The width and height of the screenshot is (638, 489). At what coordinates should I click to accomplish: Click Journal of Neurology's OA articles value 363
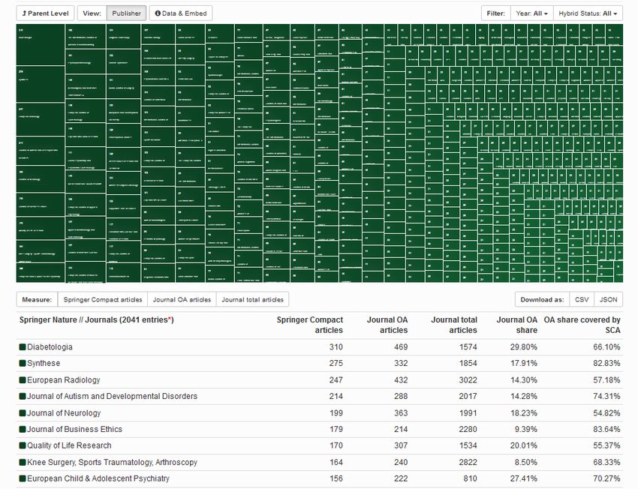(x=401, y=413)
